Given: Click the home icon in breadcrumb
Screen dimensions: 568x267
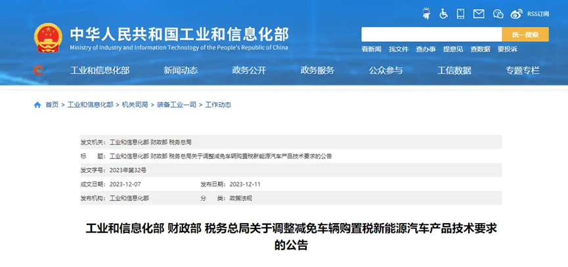Looking at the screenshot, I should [x=37, y=105].
